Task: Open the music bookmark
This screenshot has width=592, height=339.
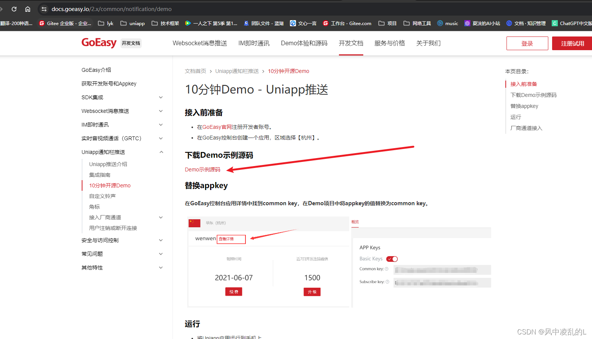Action: [x=448, y=23]
